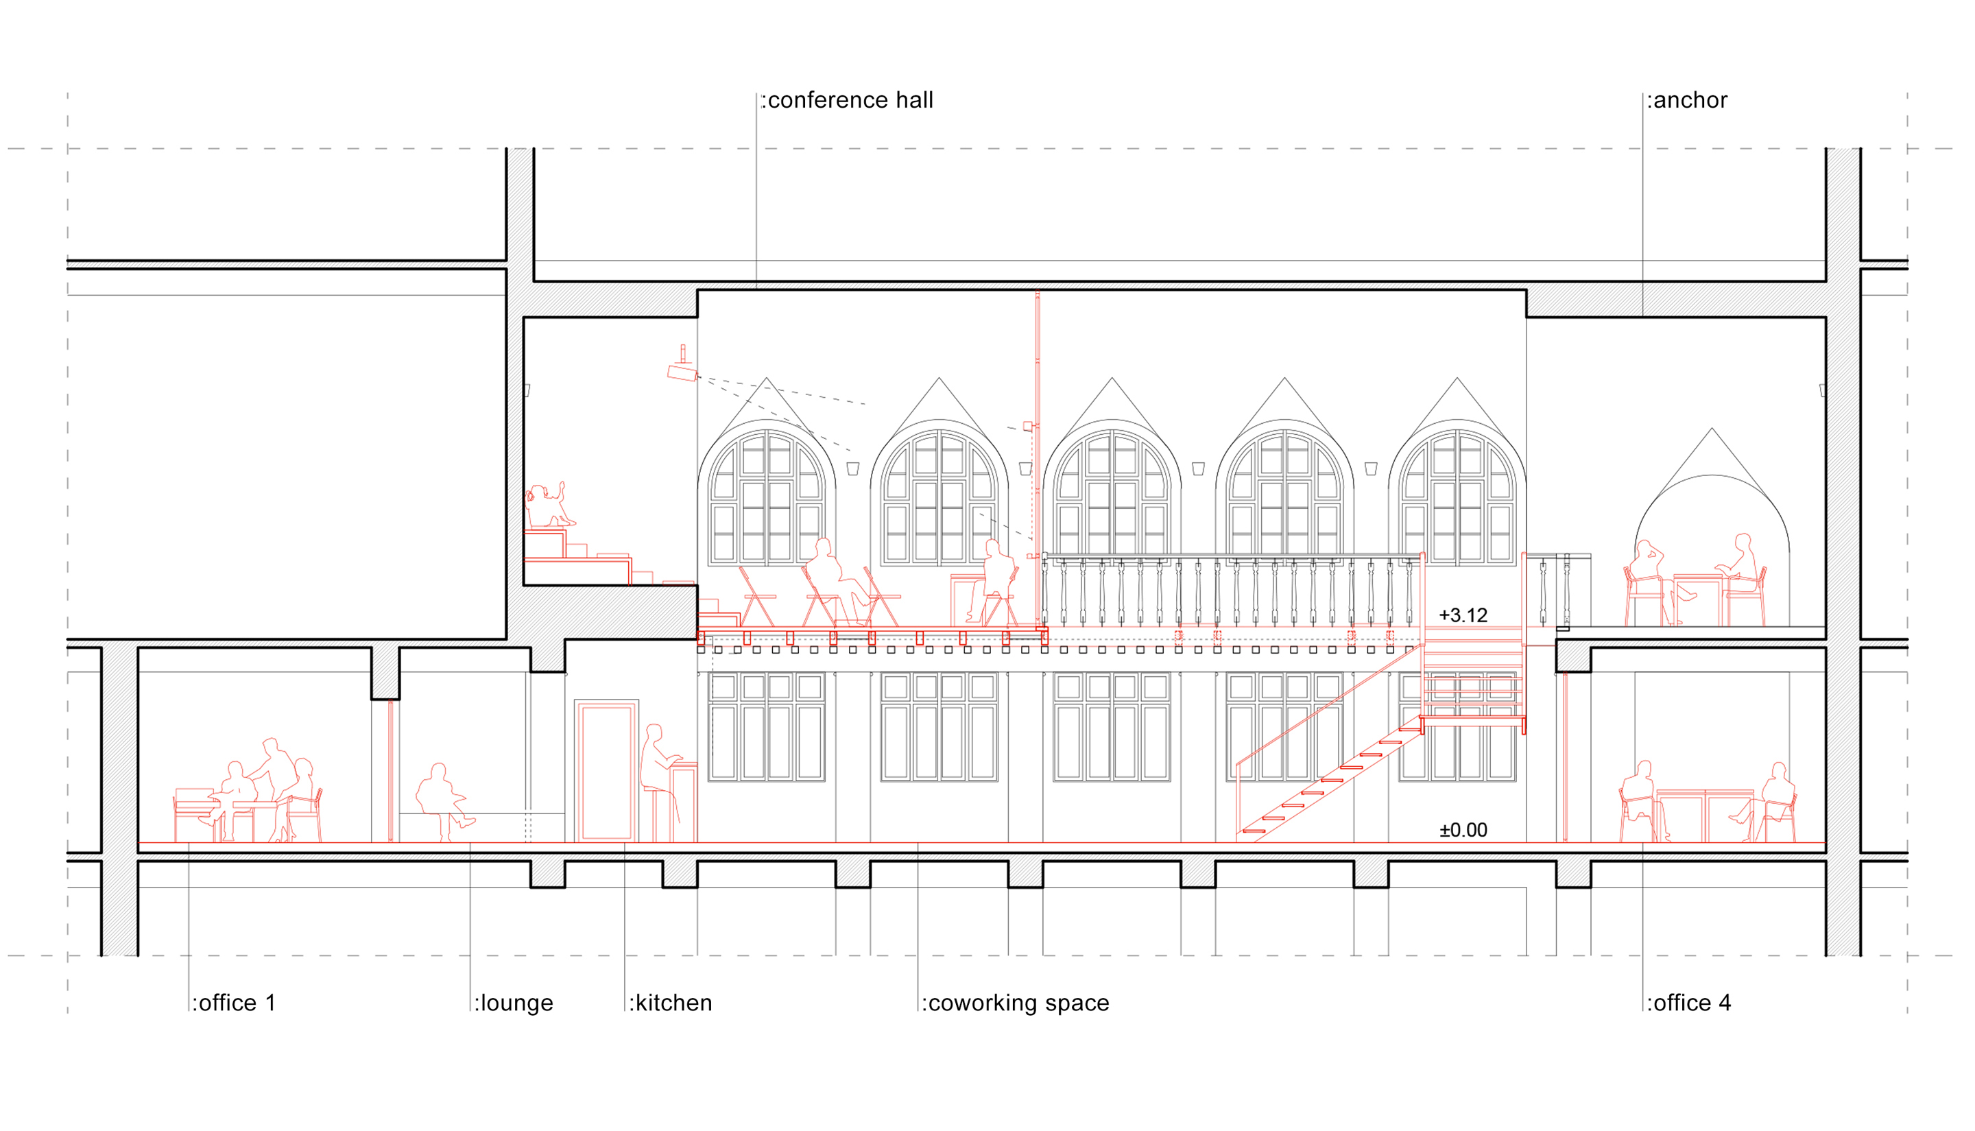Screen dimensions: 1975x1131
Task: Click the ':kitchen' label
Action: 670,1003
